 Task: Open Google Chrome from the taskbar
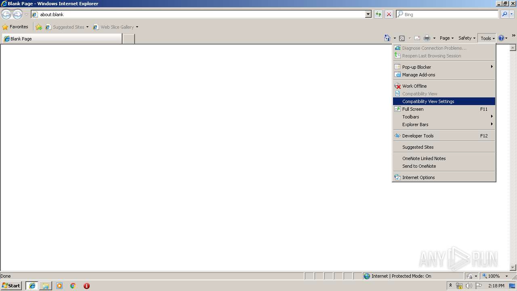tap(73, 286)
